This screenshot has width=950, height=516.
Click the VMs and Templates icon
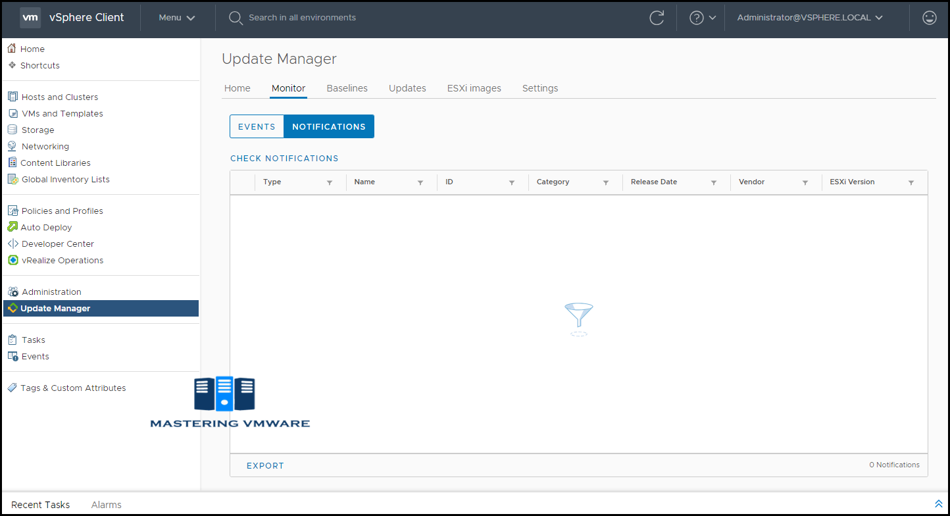(12, 113)
